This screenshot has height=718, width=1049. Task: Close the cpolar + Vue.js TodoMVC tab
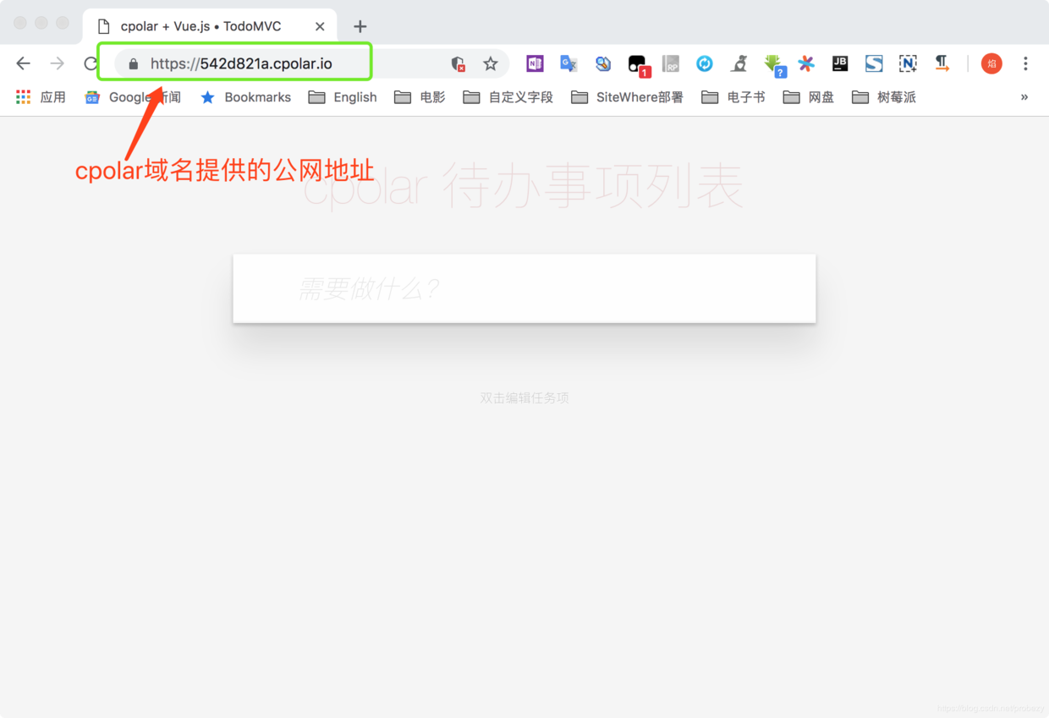pyautogui.click(x=320, y=26)
